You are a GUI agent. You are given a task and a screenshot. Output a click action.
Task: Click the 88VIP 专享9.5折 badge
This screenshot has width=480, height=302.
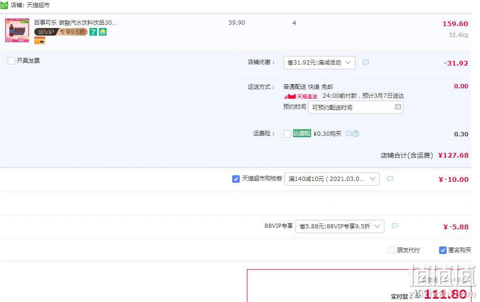(x=60, y=32)
